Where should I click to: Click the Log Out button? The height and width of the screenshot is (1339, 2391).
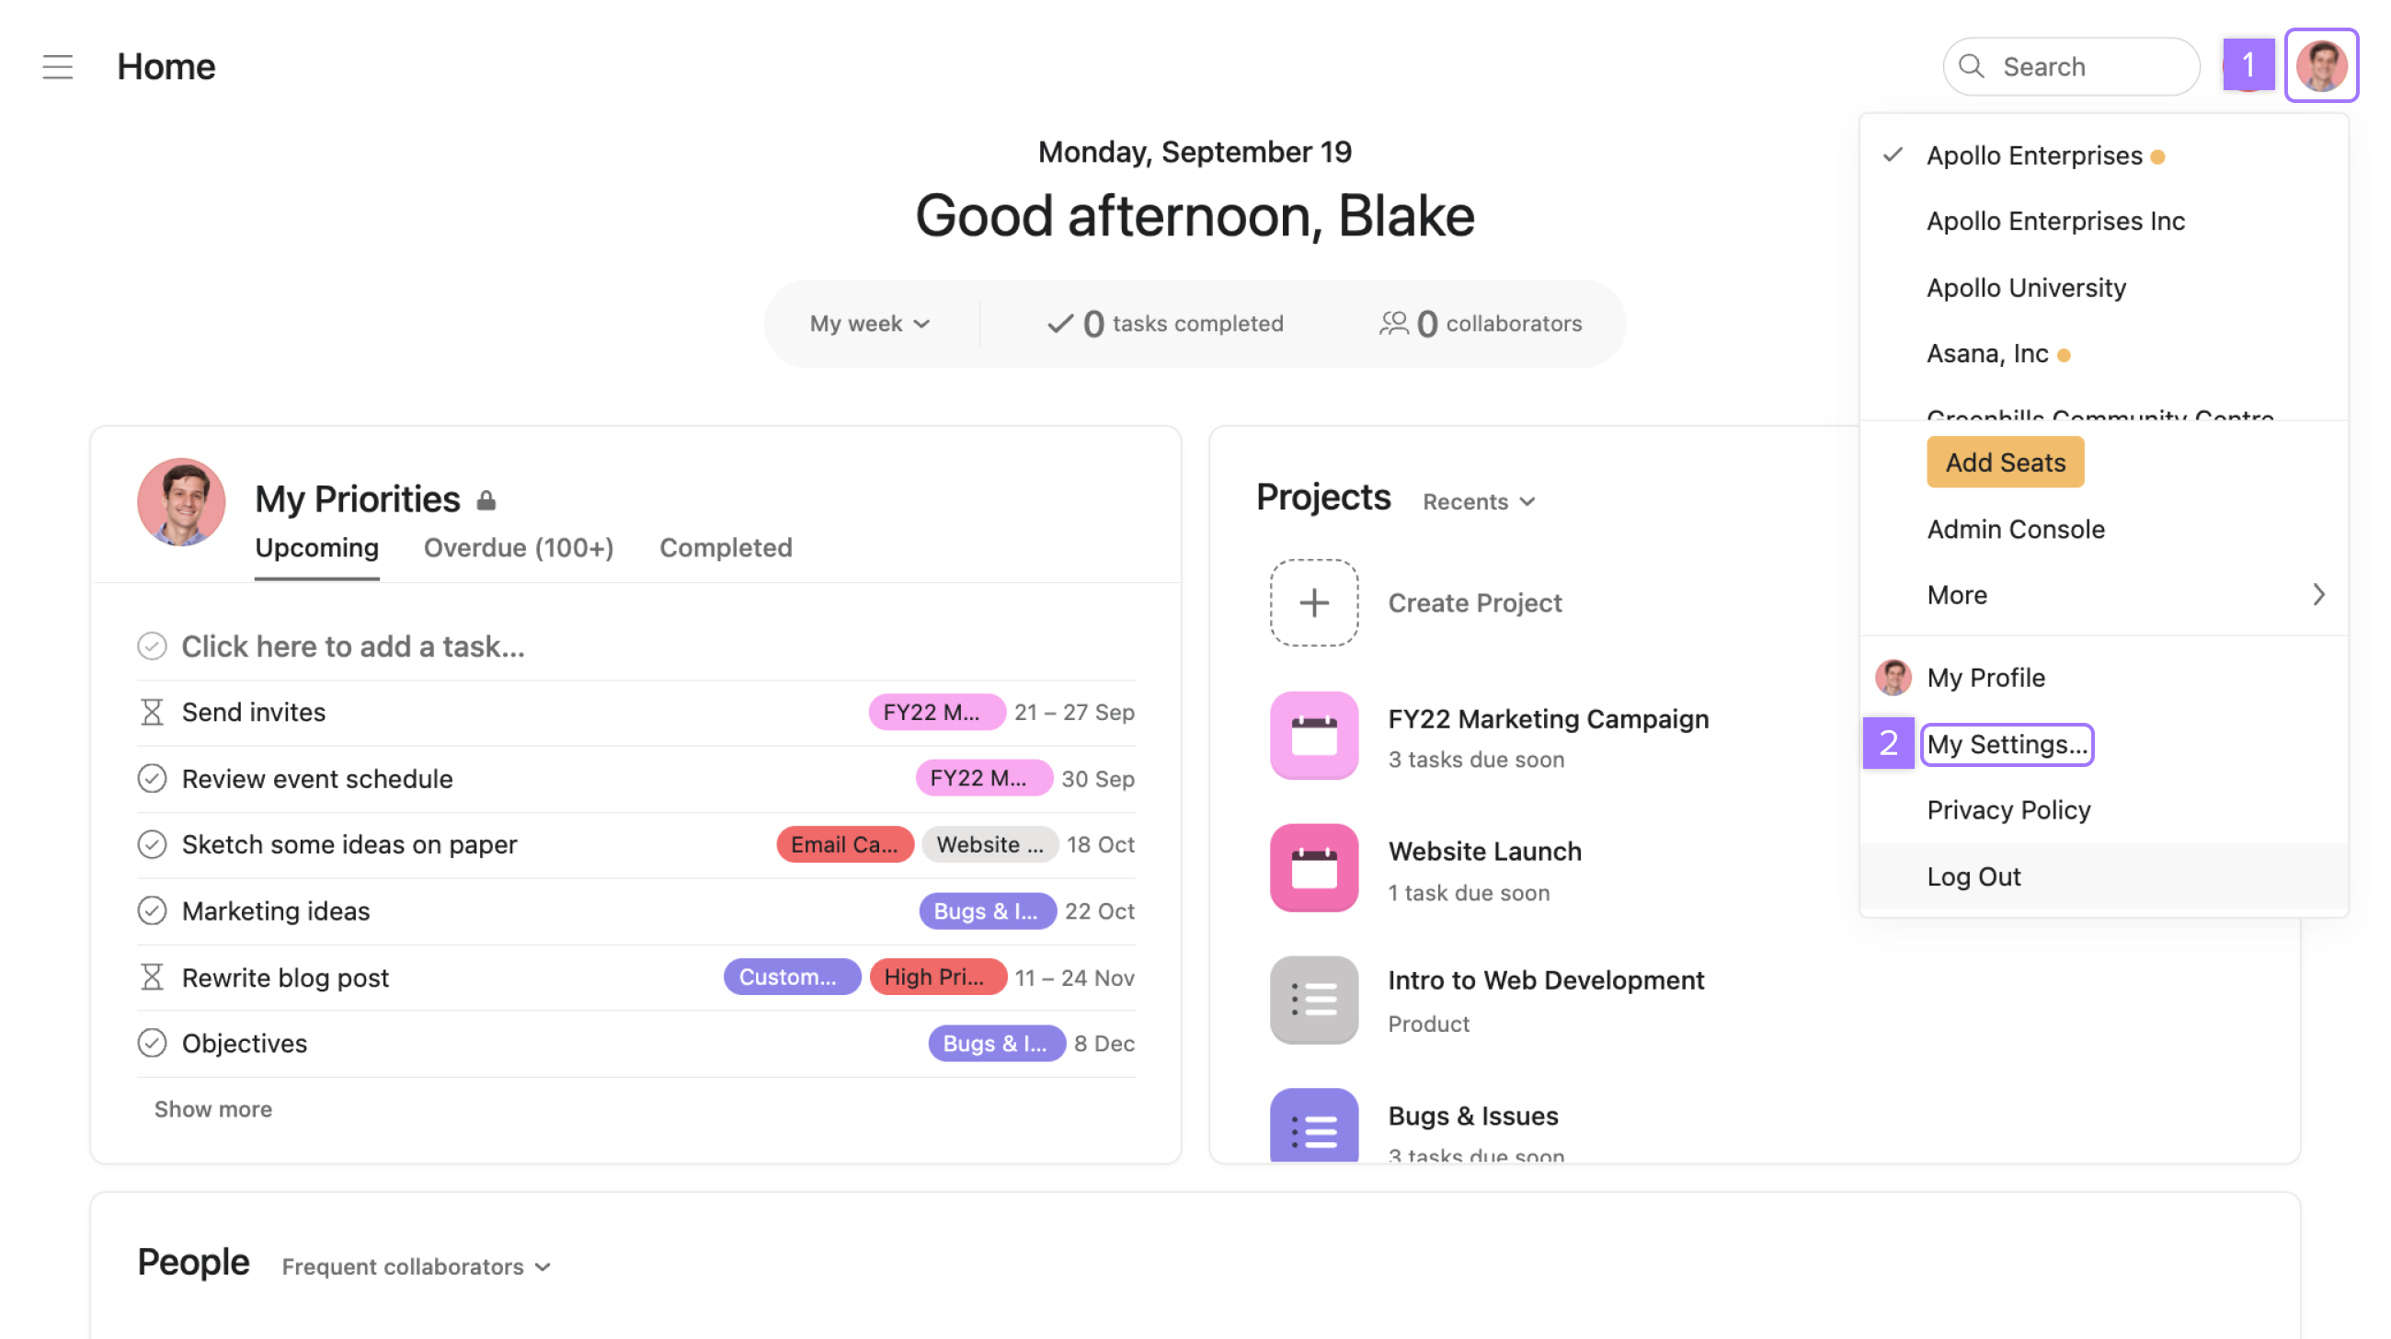coord(1973,875)
